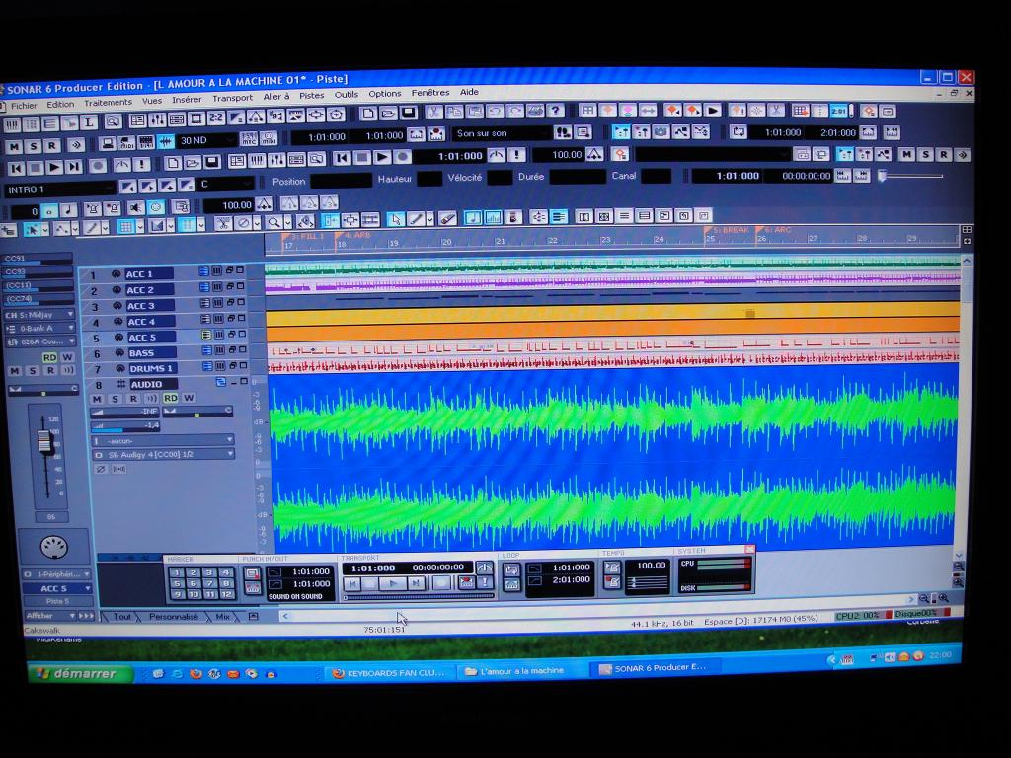Click the Meter/Key 2:2 icon
Image resolution: width=1011 pixels, height=758 pixels.
pyautogui.click(x=216, y=118)
